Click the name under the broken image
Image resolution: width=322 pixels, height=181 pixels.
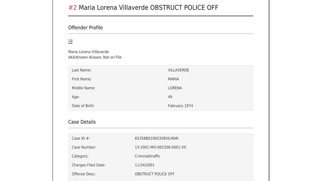click(88, 52)
